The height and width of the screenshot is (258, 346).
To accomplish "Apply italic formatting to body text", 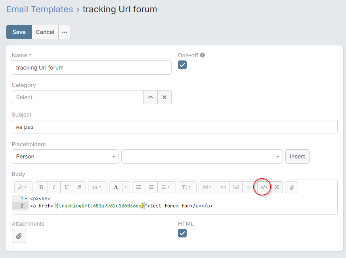I will tap(54, 187).
